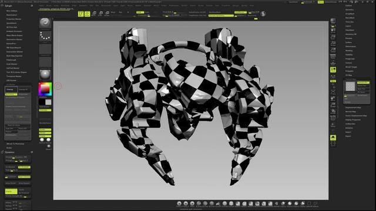Open the Brush menu in the menu bar
Image resolution: width=376 pixels, height=211 pixels.
[x=49, y=5]
